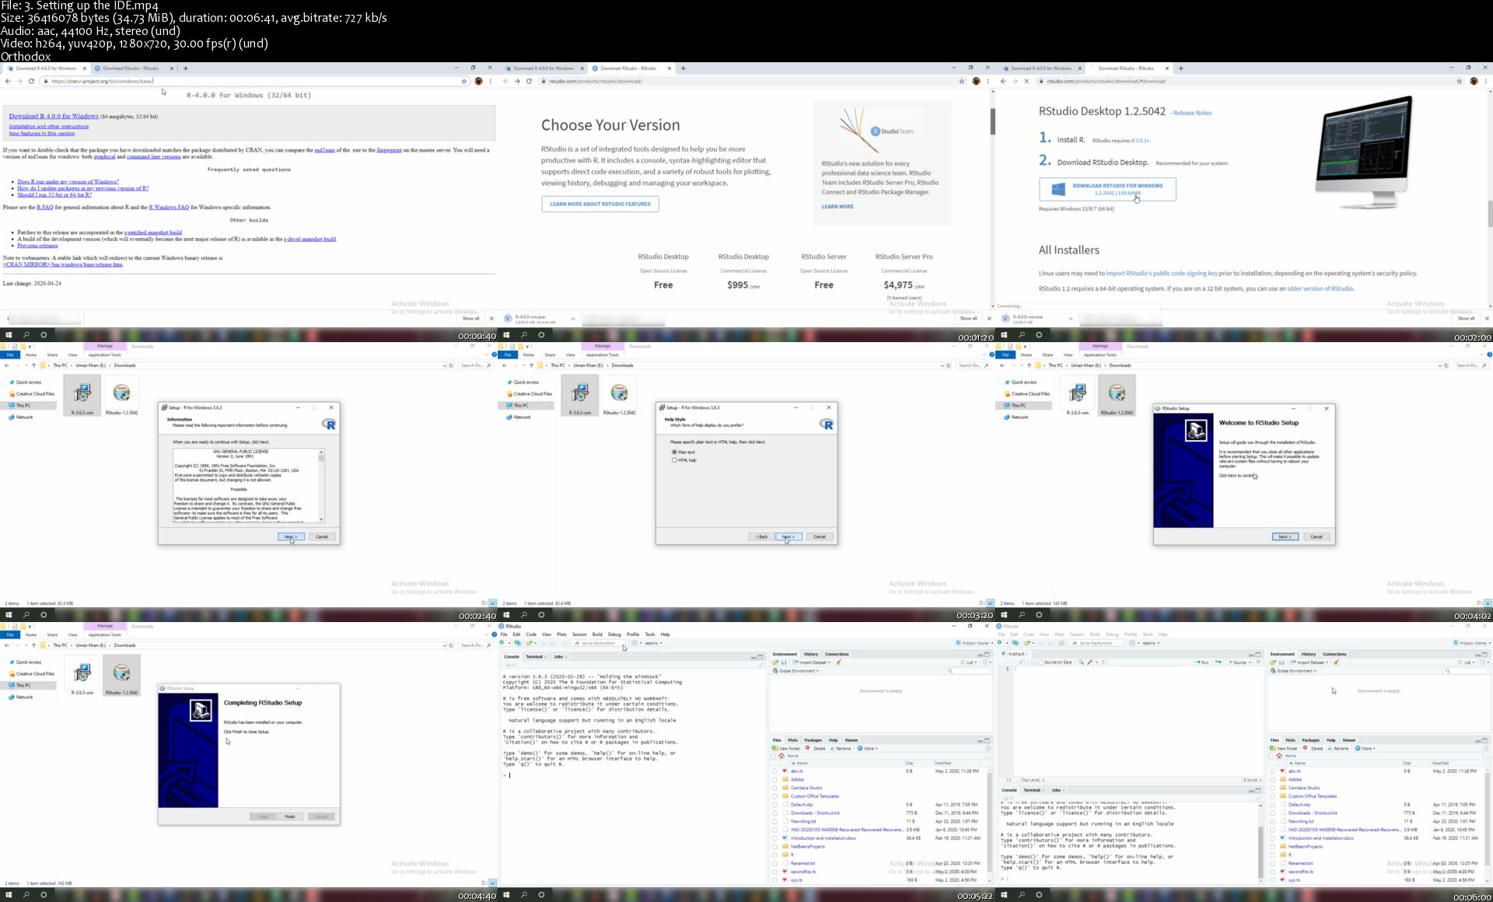Viewport: 1493px width, 902px height.
Task: Expand the Source button dropdown arrow
Action: 1250,663
